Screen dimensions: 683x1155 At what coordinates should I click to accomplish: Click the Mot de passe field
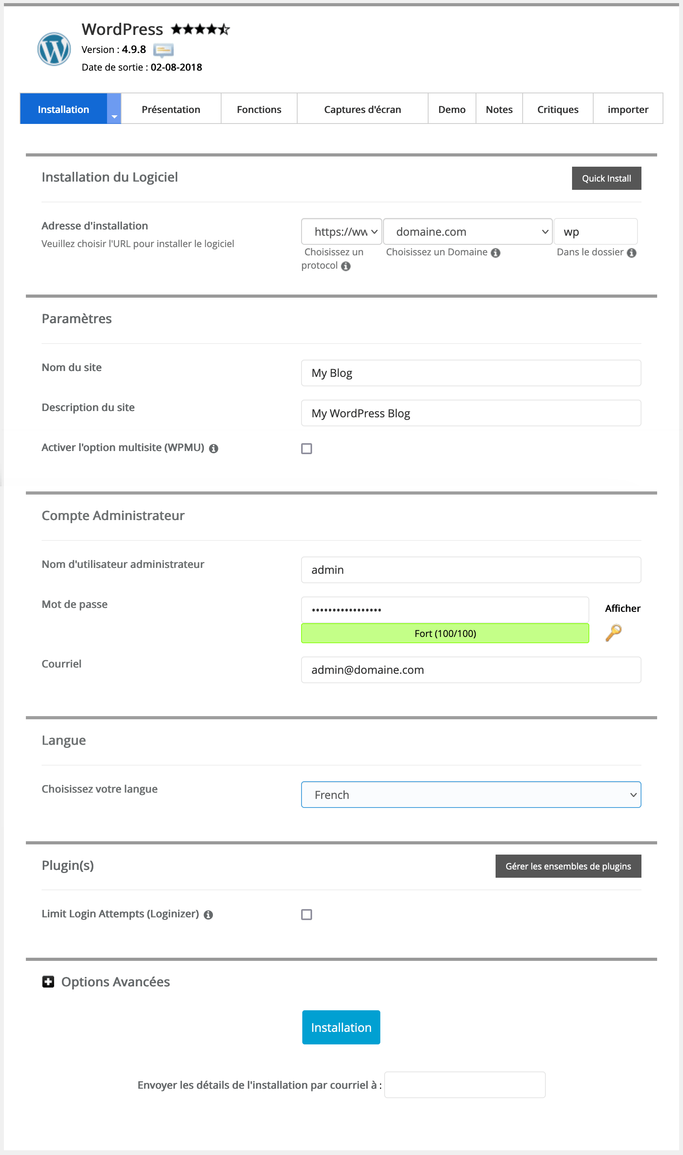coord(445,609)
